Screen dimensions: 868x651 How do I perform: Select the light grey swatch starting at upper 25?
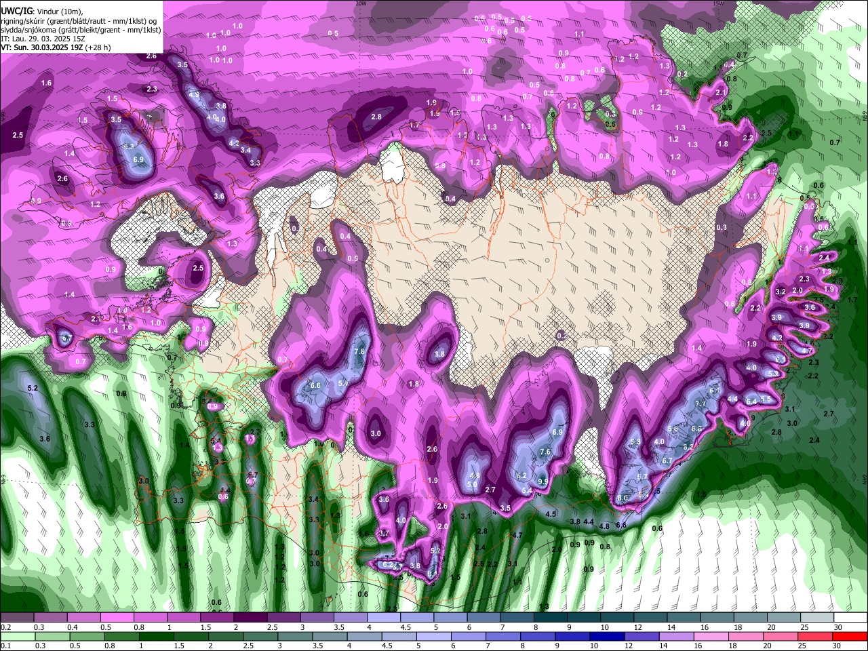click(817, 618)
